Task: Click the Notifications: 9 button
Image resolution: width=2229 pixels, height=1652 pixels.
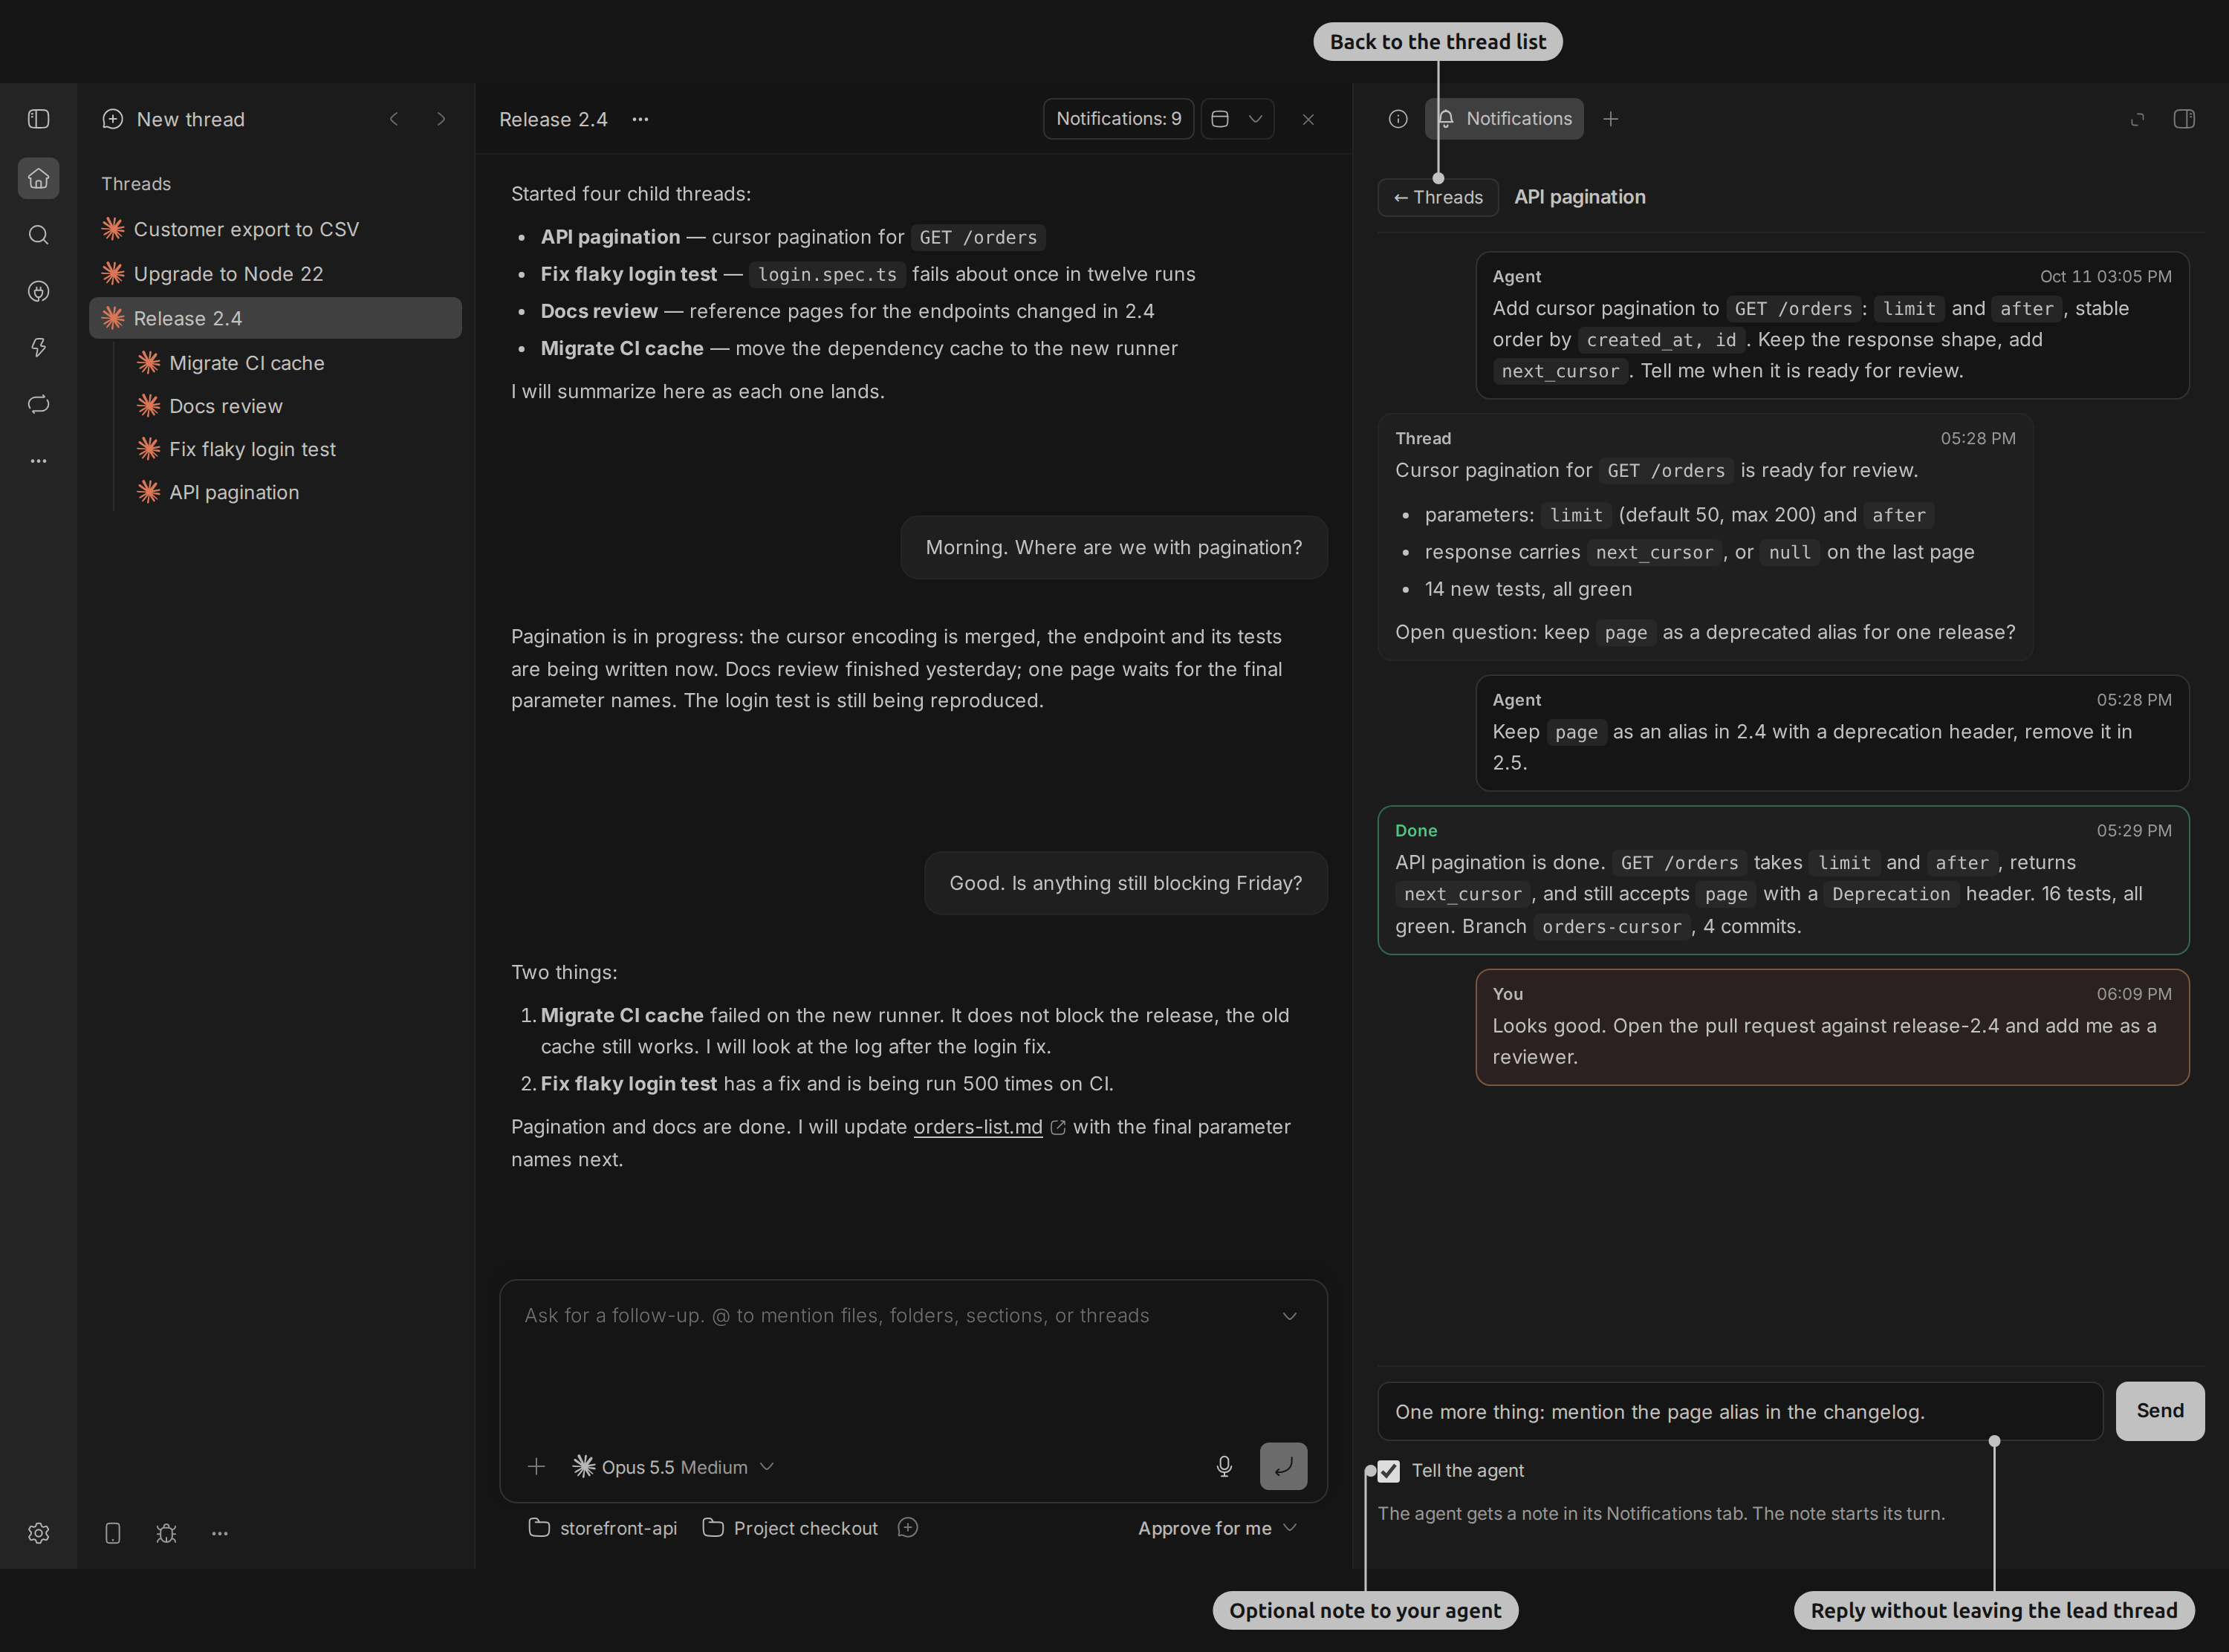Action: [x=1118, y=119]
